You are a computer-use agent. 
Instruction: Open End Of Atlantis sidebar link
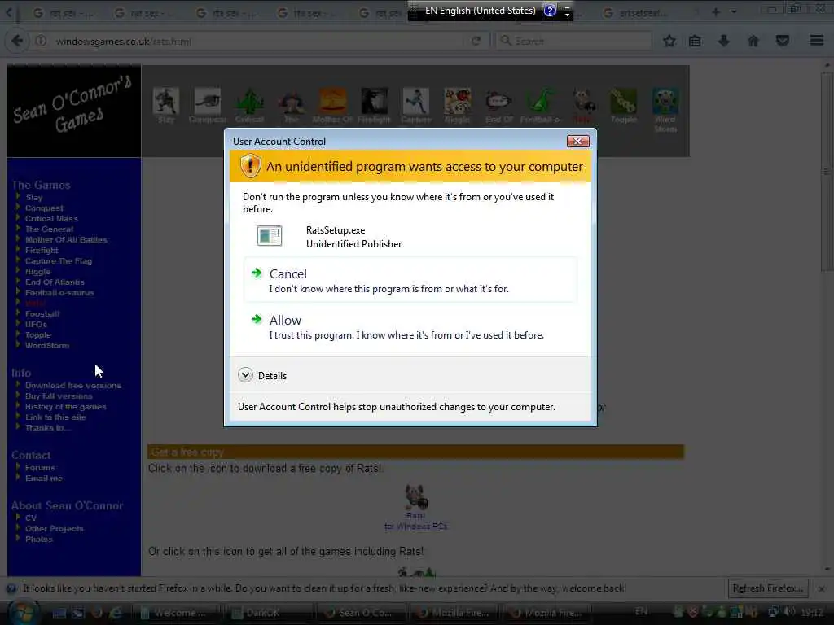click(55, 282)
